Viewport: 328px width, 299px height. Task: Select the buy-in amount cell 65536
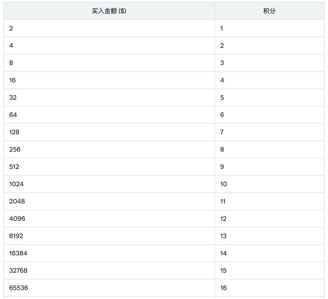click(109, 288)
